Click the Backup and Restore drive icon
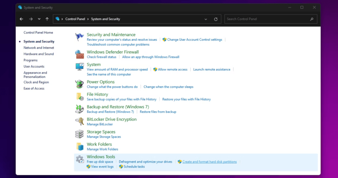 click(x=79, y=109)
